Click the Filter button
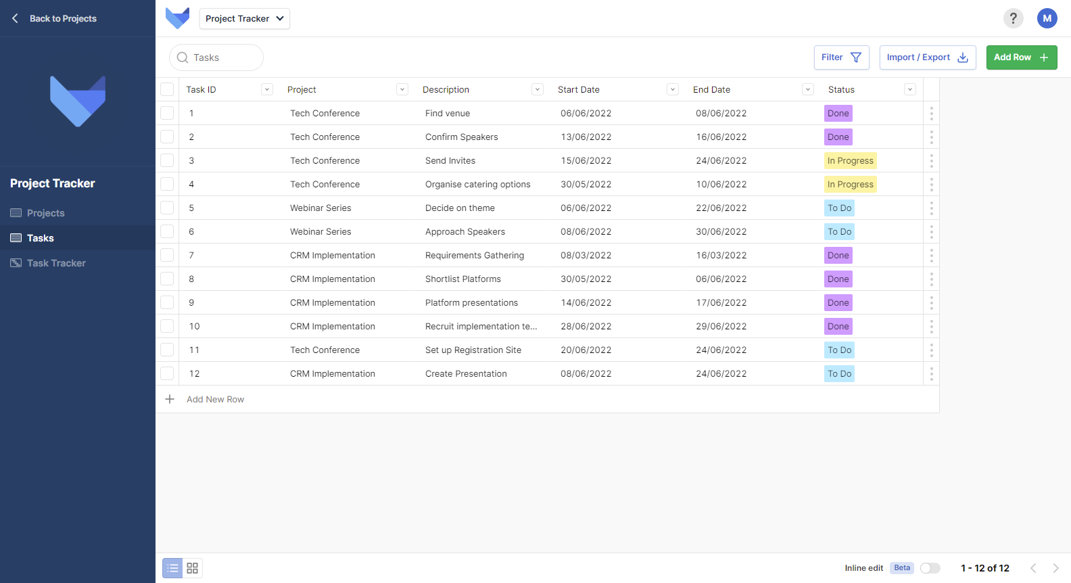 (x=842, y=57)
